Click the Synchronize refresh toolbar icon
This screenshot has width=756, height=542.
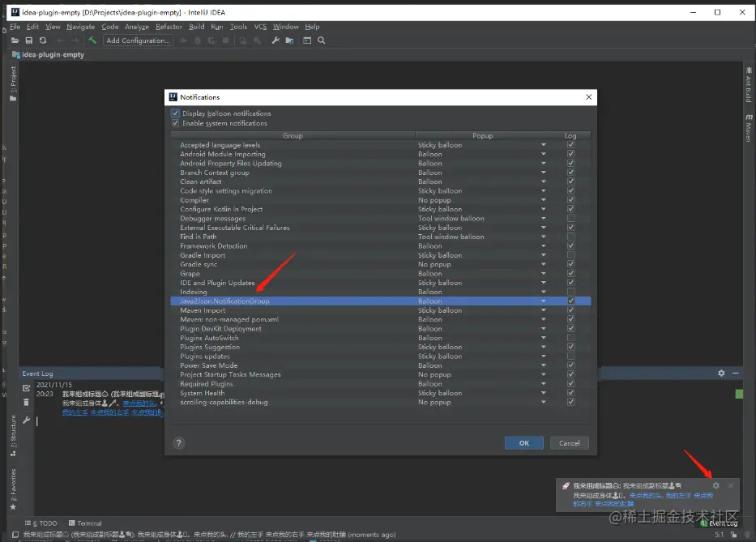[43, 41]
